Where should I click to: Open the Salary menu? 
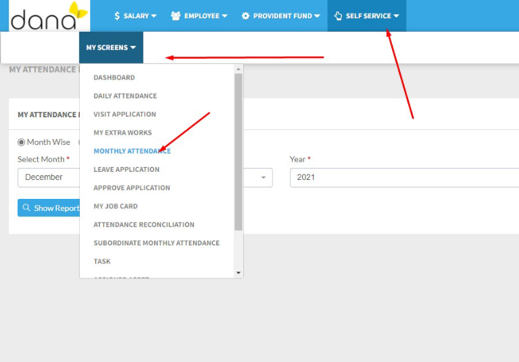(135, 16)
